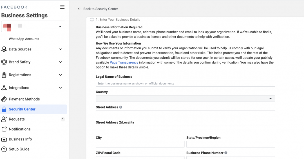Expand the Data Sources section
The width and height of the screenshot is (304, 159).
[x=60, y=49]
